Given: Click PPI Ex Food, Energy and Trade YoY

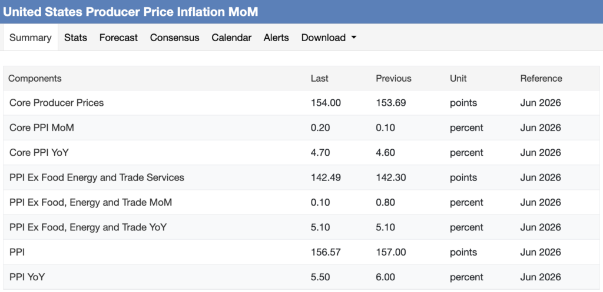Looking at the screenshot, I should [x=88, y=227].
